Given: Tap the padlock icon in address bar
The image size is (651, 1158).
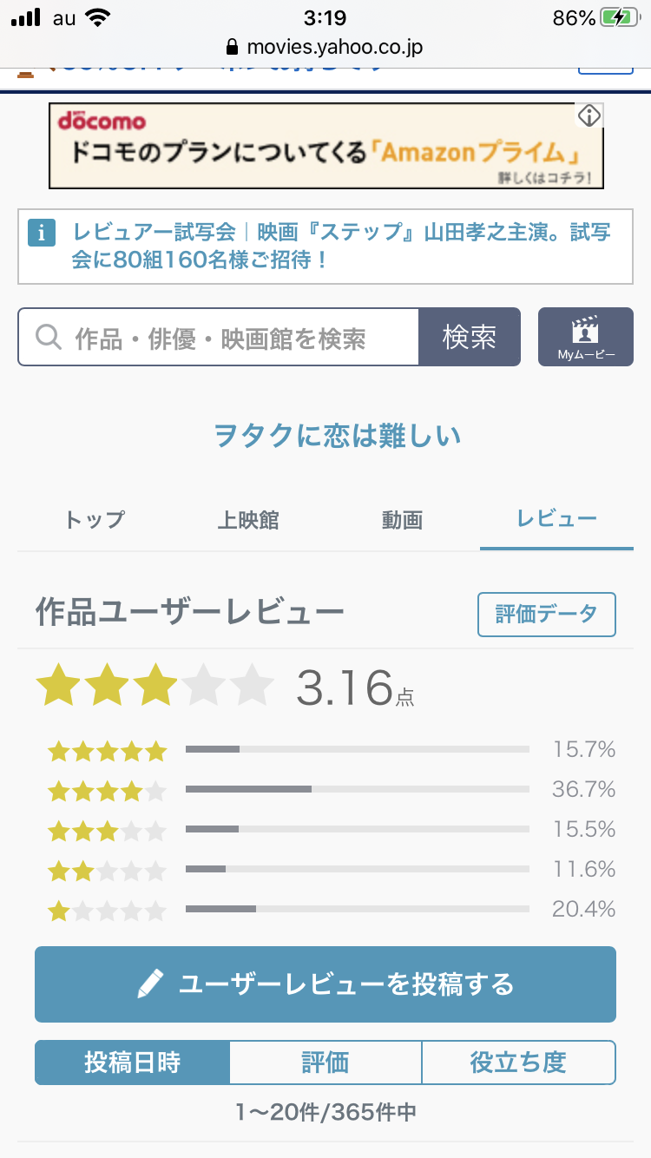Looking at the screenshot, I should (231, 47).
